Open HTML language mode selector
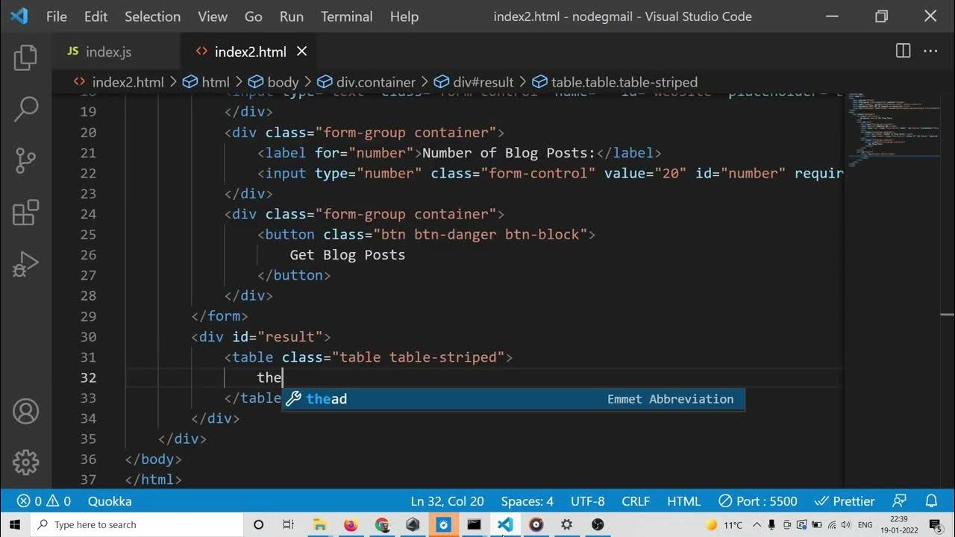The width and height of the screenshot is (955, 537). point(683,501)
